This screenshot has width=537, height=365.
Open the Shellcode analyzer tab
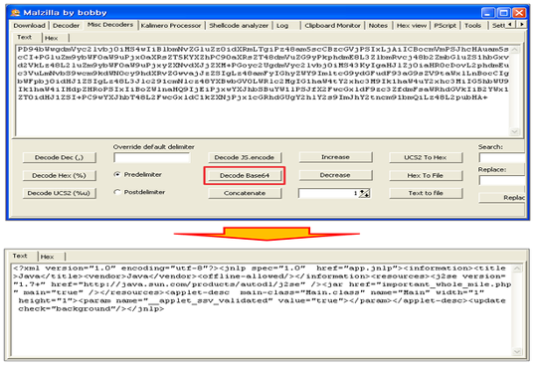239,25
